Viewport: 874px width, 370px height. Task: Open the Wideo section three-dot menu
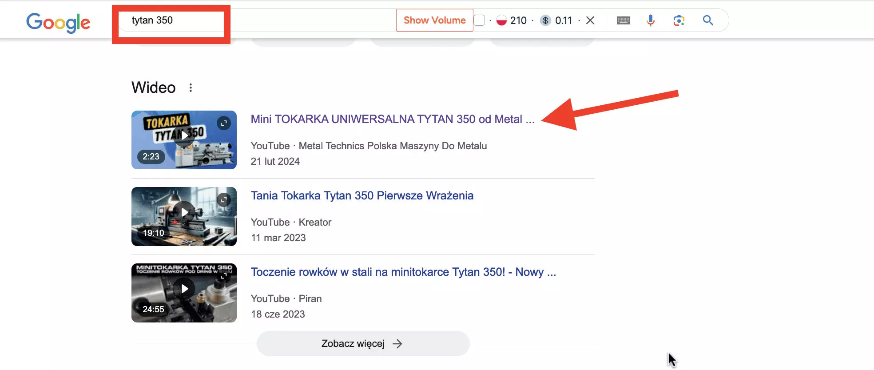coord(191,88)
